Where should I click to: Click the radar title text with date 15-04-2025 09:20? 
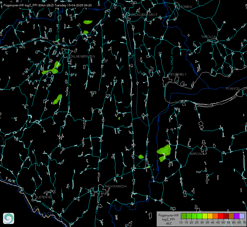click(x=48, y=5)
